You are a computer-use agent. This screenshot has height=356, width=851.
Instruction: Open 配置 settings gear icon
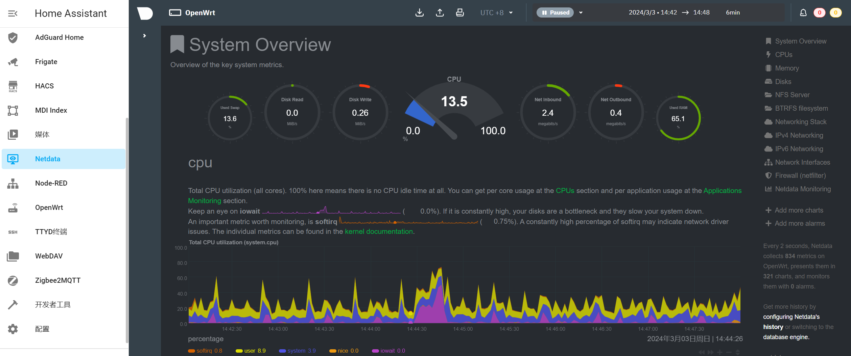point(13,329)
